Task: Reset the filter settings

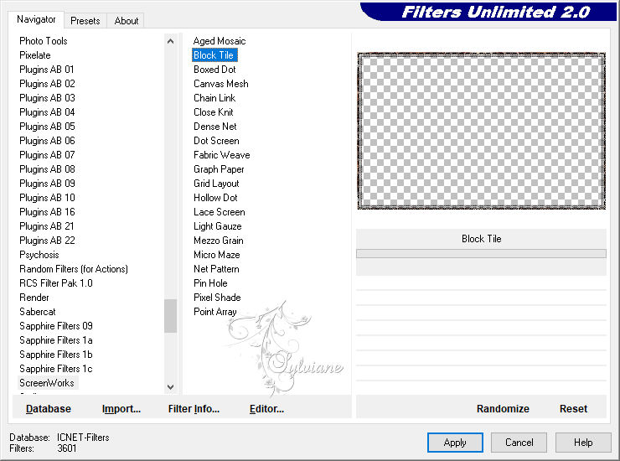Action: (573, 409)
